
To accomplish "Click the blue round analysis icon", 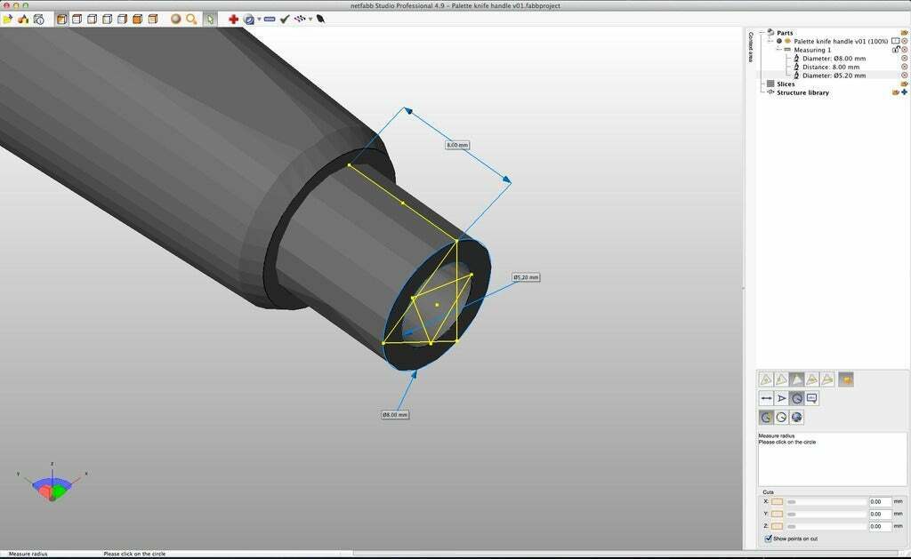I will pyautogui.click(x=249, y=20).
